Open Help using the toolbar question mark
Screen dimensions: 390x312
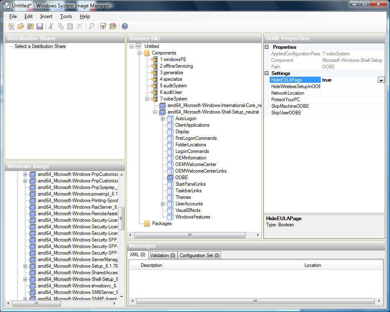pyautogui.click(x=124, y=26)
